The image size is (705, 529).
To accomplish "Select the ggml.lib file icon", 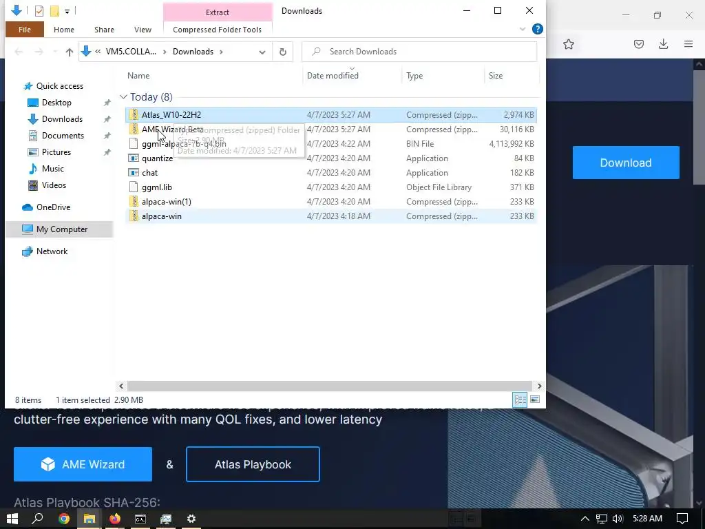I will [x=134, y=187].
